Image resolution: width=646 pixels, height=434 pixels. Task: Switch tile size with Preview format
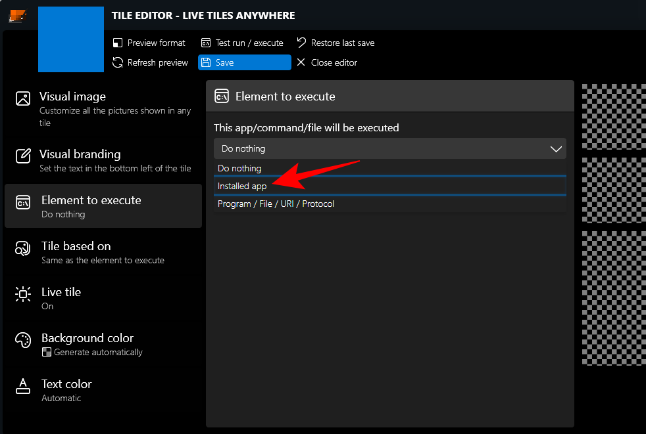pyautogui.click(x=149, y=43)
